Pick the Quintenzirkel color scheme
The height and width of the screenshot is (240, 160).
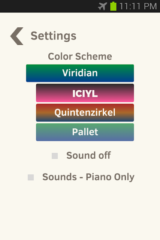point(85,112)
